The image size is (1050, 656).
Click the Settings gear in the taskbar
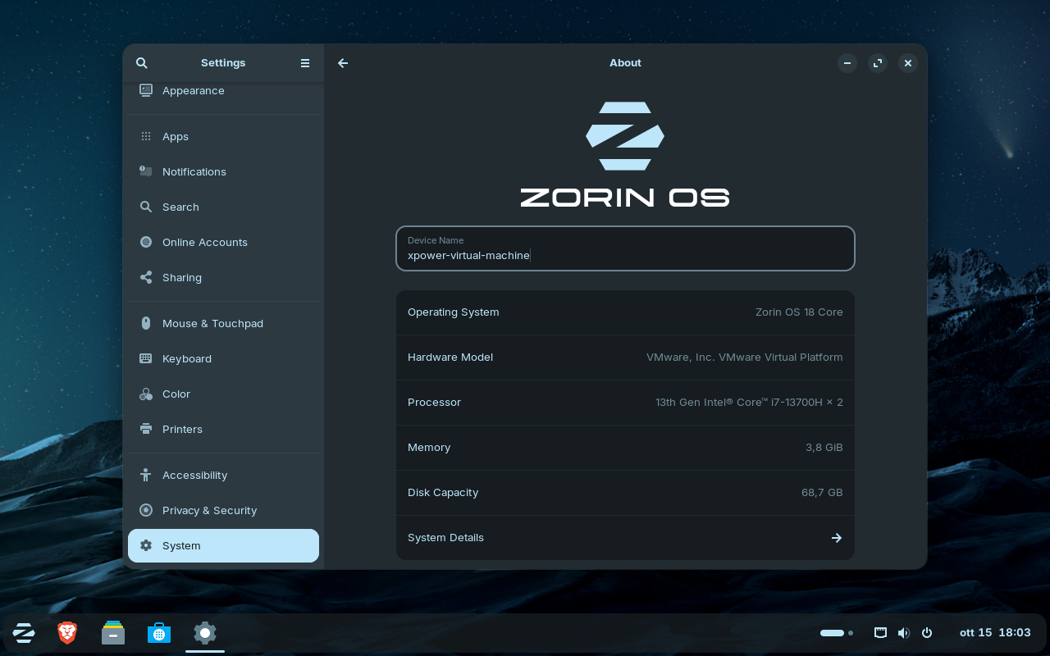205,633
